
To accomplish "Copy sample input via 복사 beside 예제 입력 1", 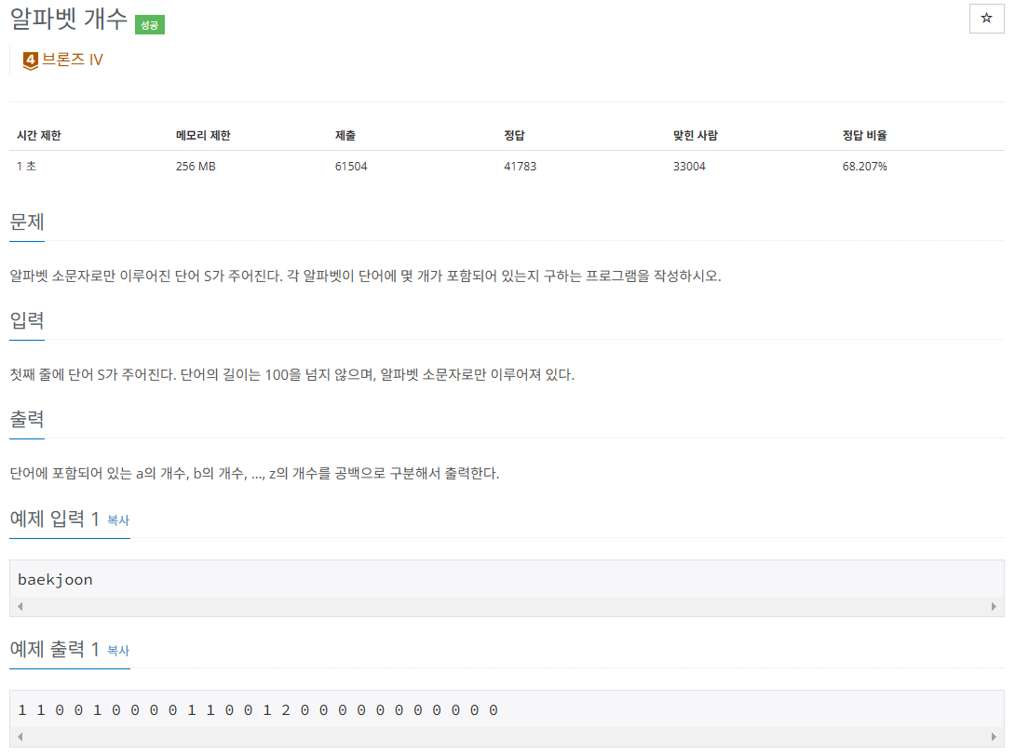I will [118, 520].
